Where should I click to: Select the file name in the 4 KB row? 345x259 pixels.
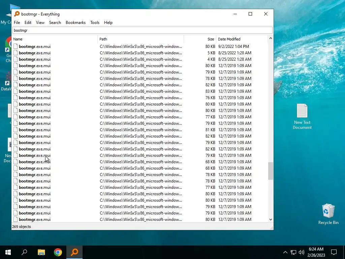coord(35,59)
